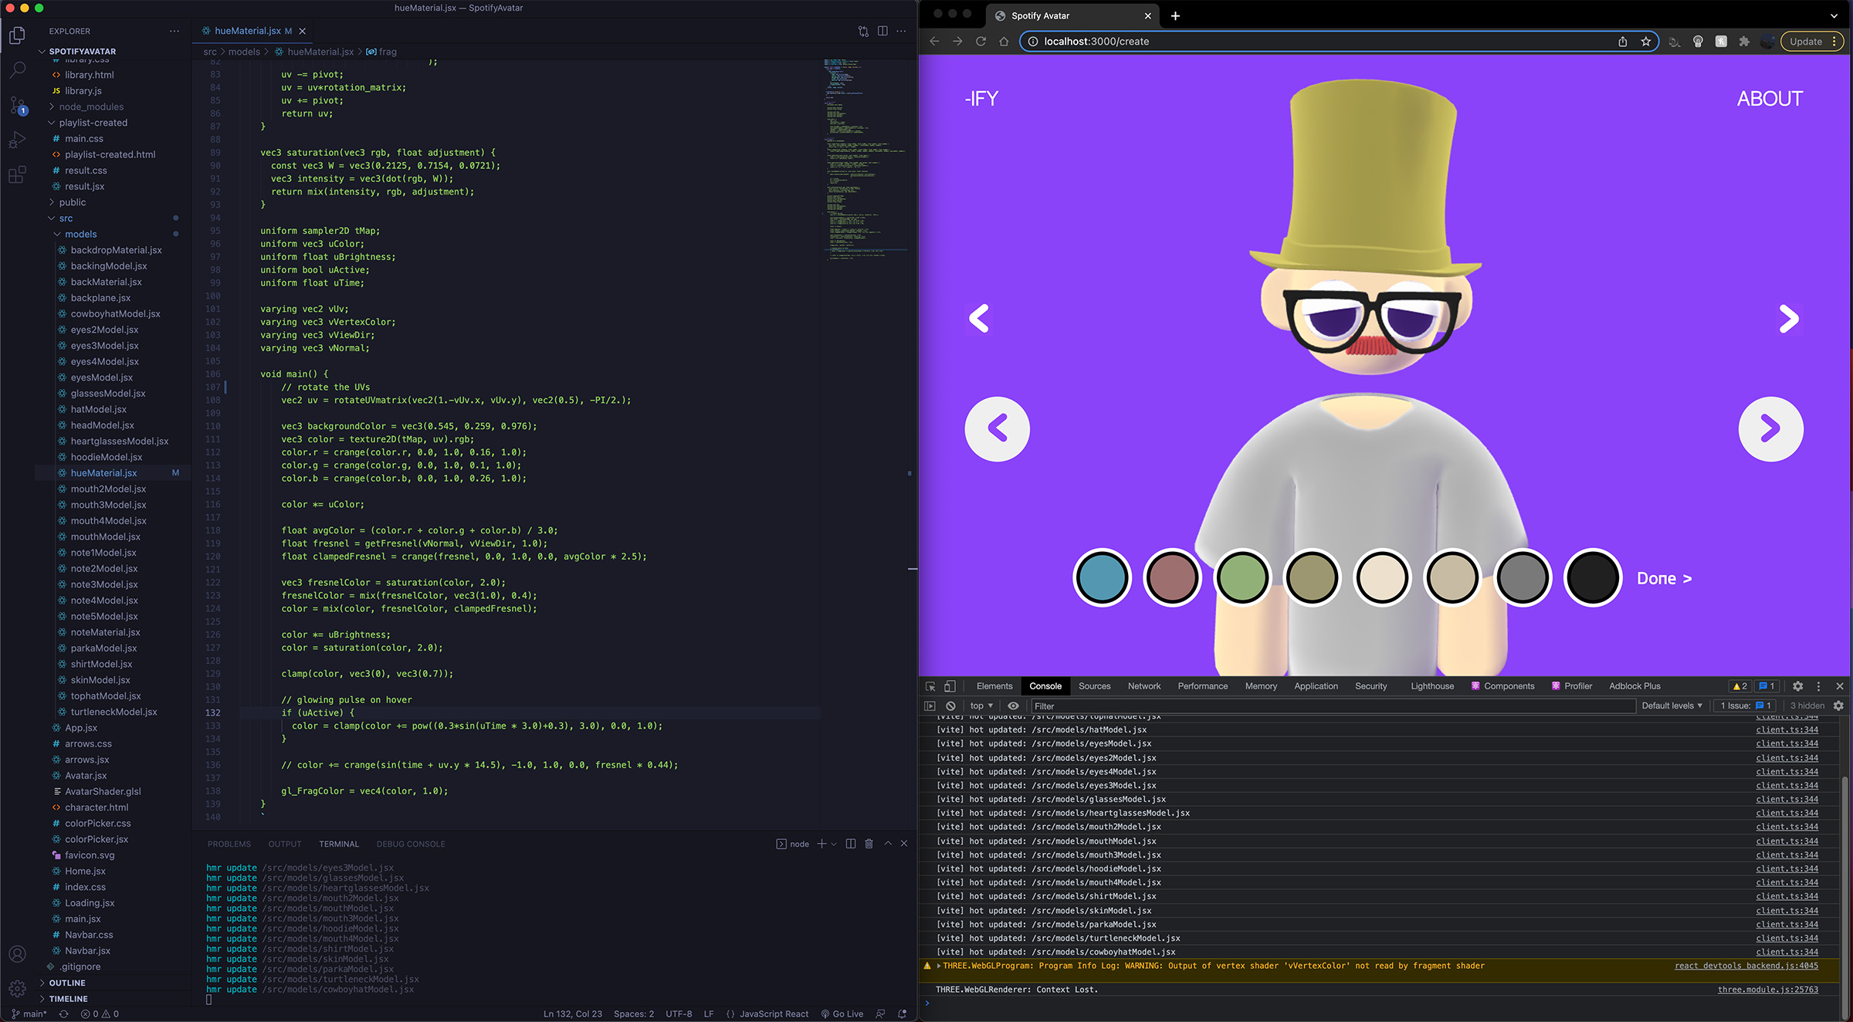The image size is (1853, 1022).
Task: Click the Done > button
Action: pyautogui.click(x=1665, y=578)
